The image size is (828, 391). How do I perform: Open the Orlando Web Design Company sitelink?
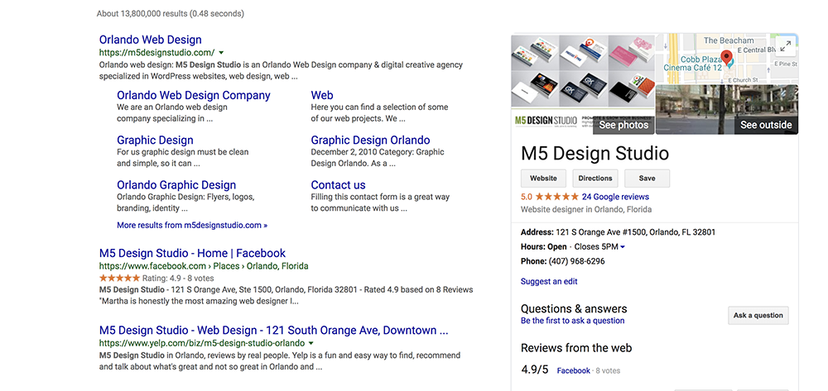(193, 95)
